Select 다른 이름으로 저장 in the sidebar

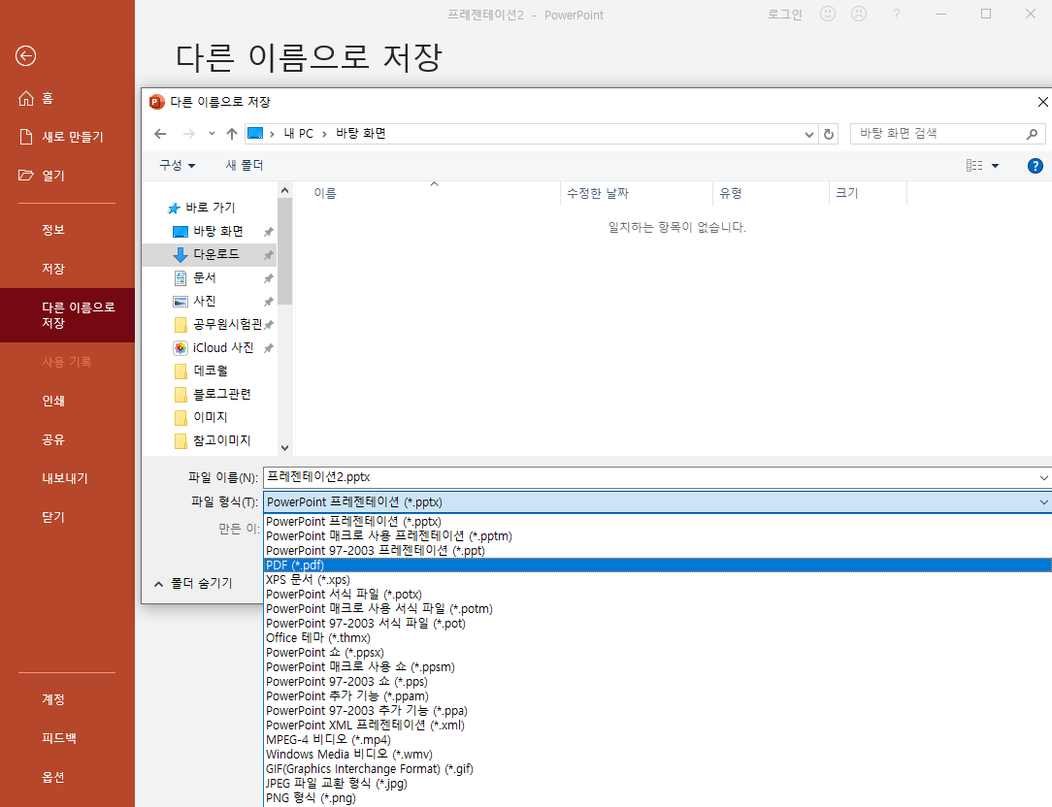coord(67,315)
